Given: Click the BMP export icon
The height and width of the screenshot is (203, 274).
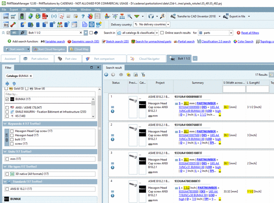Looking at the screenshot, I should [6, 16].
